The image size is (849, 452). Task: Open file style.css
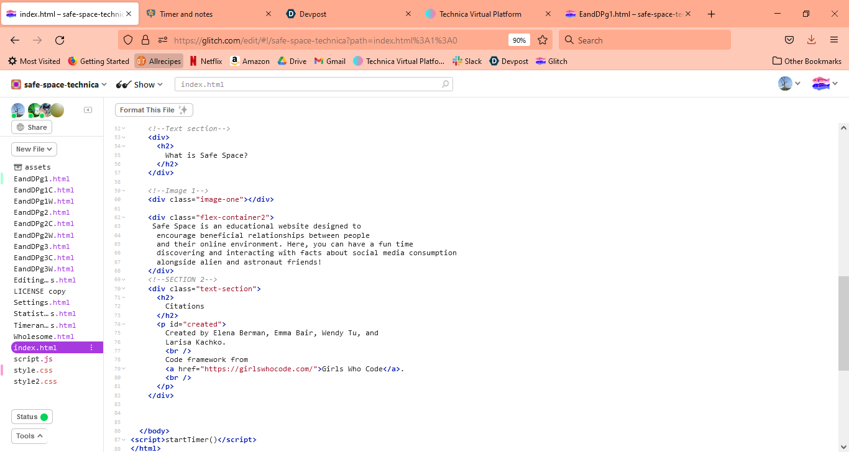point(33,370)
